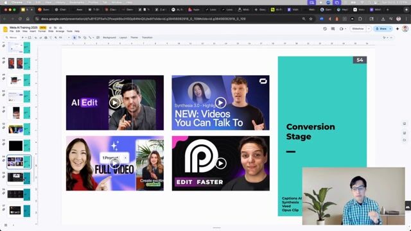Add a comment using the toolbar comment icon

98,37
